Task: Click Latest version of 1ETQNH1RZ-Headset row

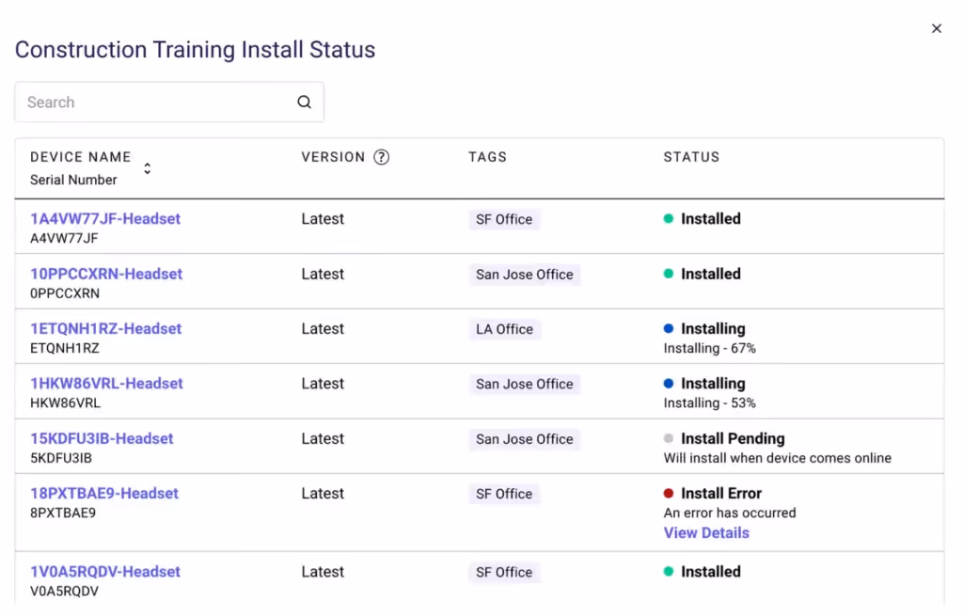Action: point(323,328)
